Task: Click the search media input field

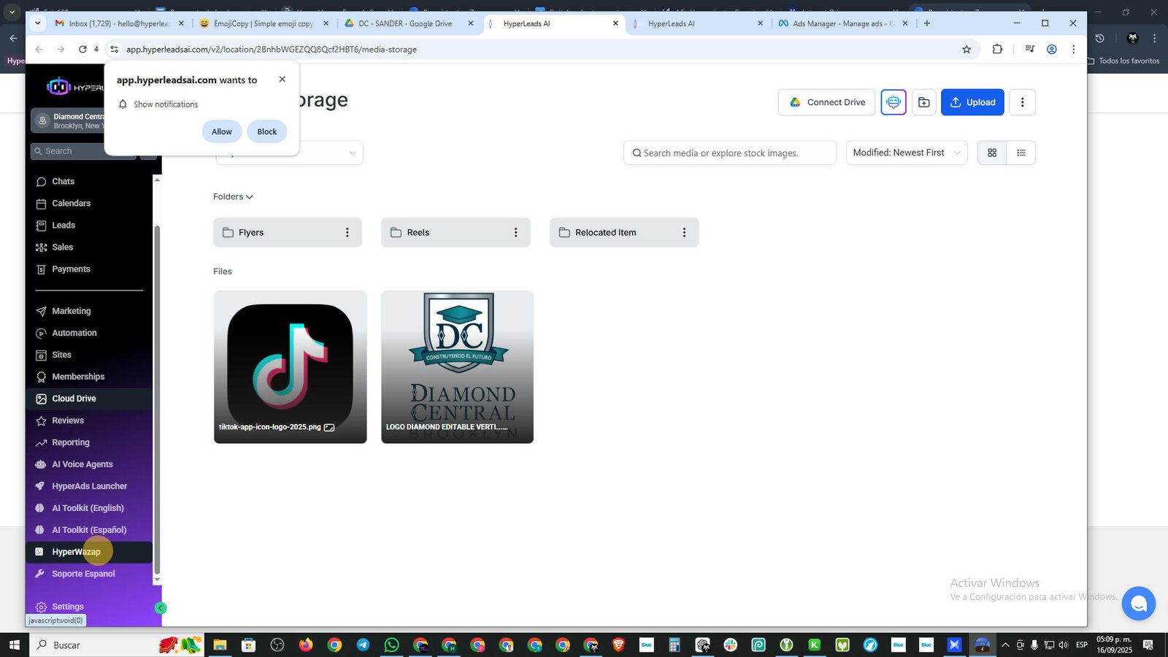Action: click(x=730, y=153)
